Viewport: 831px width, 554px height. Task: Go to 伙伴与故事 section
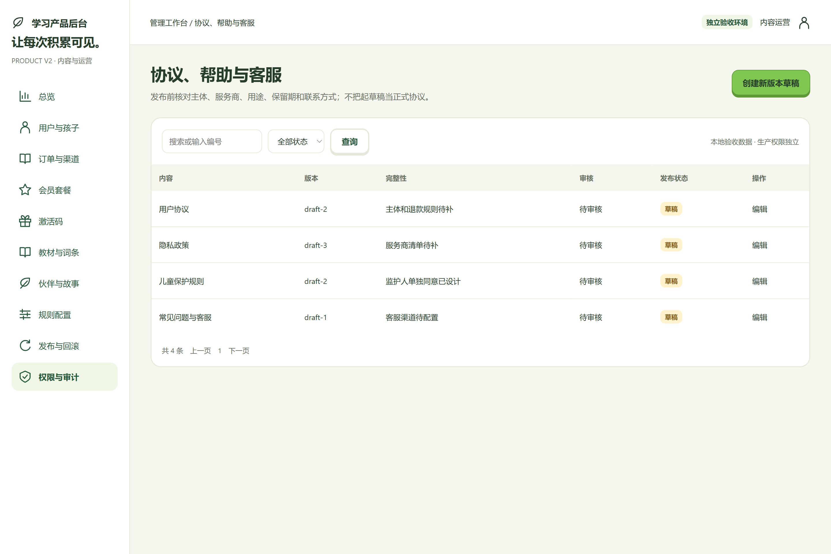pyautogui.click(x=65, y=283)
